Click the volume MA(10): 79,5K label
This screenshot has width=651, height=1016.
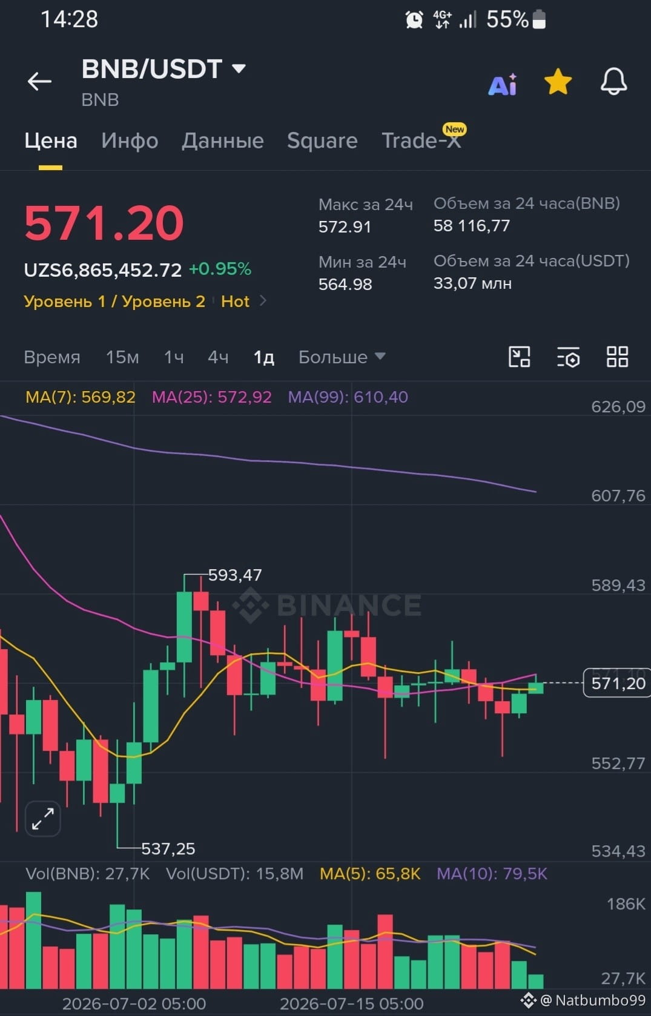492,874
